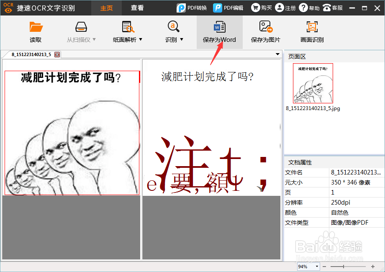Click the 捷速OCR文字识别 app logo
This screenshot has height=272, width=385.
coord(8,8)
